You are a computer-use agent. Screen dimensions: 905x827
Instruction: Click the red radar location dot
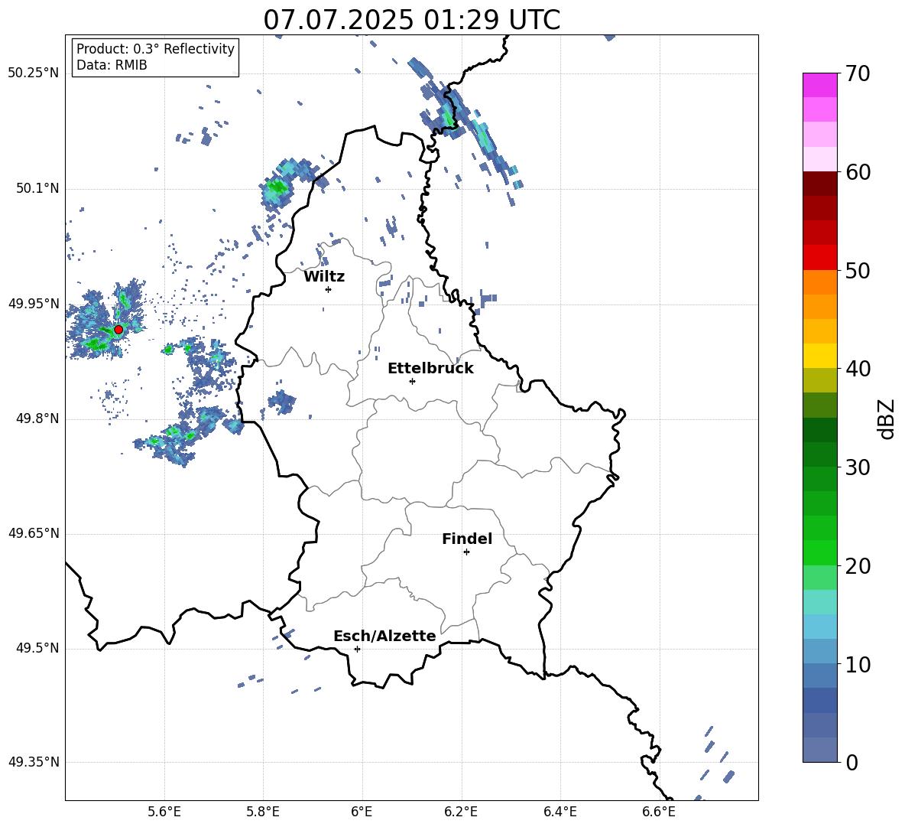tap(118, 330)
